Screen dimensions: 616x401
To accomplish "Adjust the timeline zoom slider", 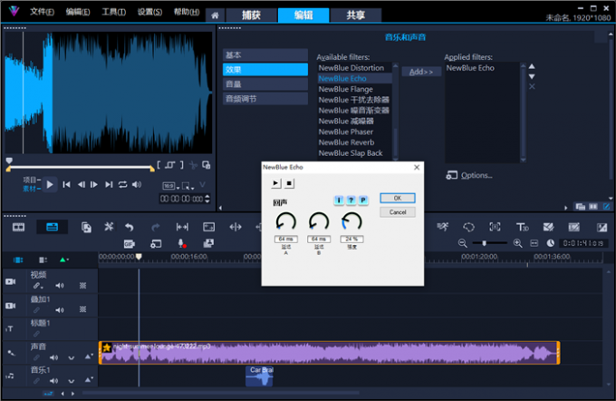I will (483, 243).
